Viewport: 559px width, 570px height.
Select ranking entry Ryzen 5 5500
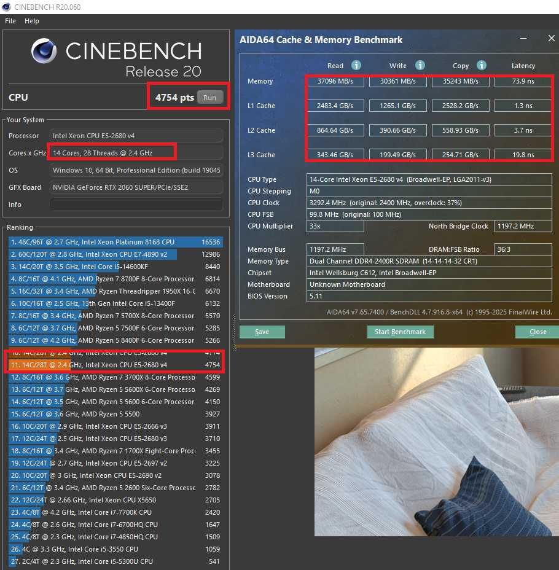(115, 414)
